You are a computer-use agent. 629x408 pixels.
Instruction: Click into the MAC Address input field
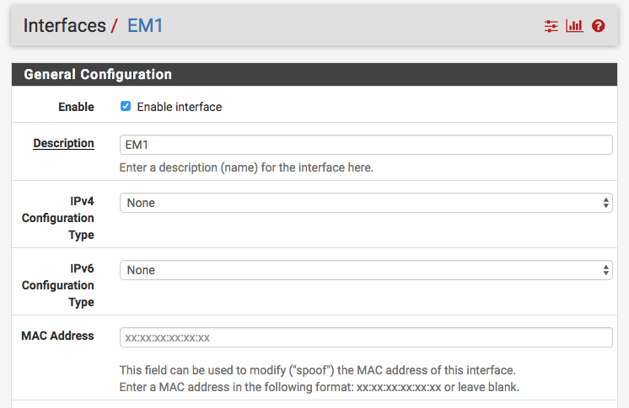click(x=366, y=337)
